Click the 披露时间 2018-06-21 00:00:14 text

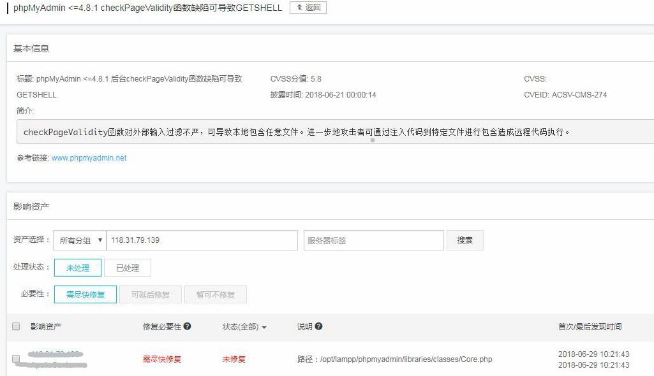pos(323,94)
